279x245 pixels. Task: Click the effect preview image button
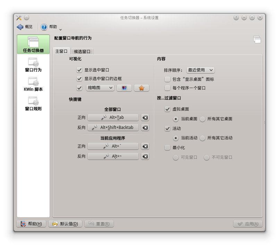coord(124,88)
